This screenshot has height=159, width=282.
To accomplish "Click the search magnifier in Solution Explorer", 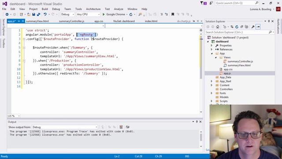I will (270, 32).
